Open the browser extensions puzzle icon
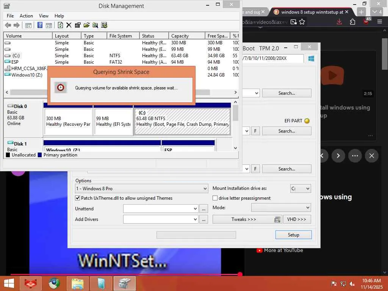This screenshot has height=291, width=388. pos(353,22)
